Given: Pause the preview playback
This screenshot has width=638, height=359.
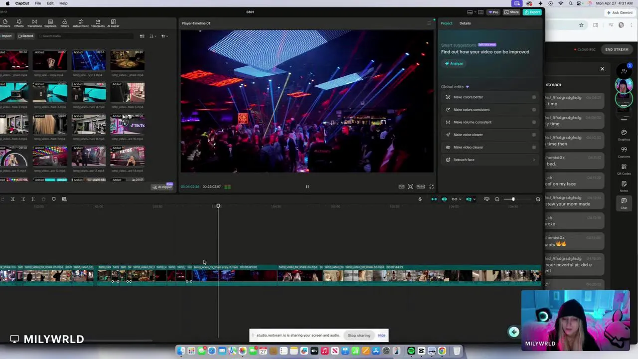Looking at the screenshot, I should (x=307, y=186).
